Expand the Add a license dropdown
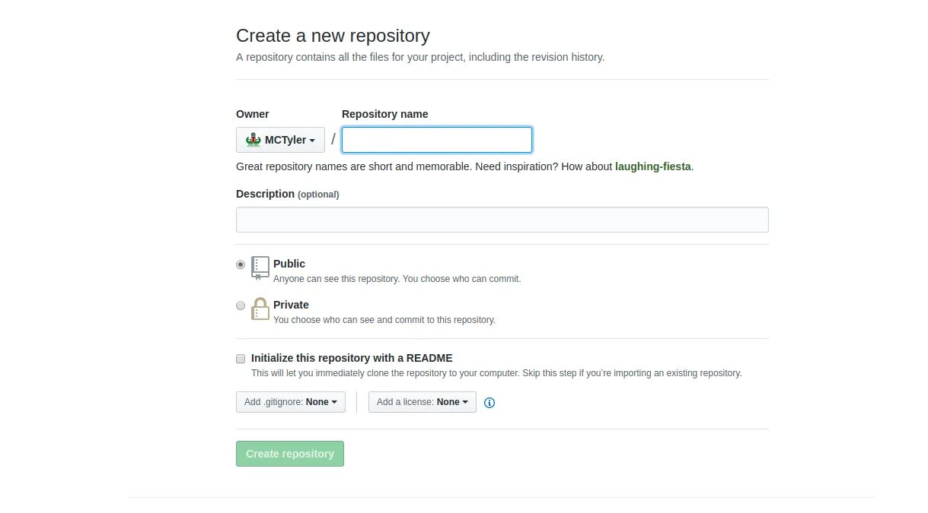Screen dimensions: 928x513 point(423,402)
